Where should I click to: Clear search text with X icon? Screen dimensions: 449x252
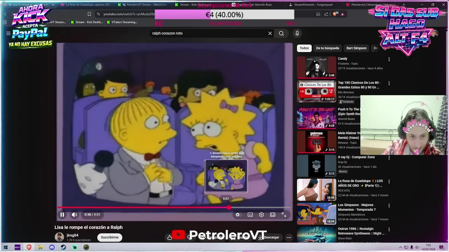pos(270,33)
